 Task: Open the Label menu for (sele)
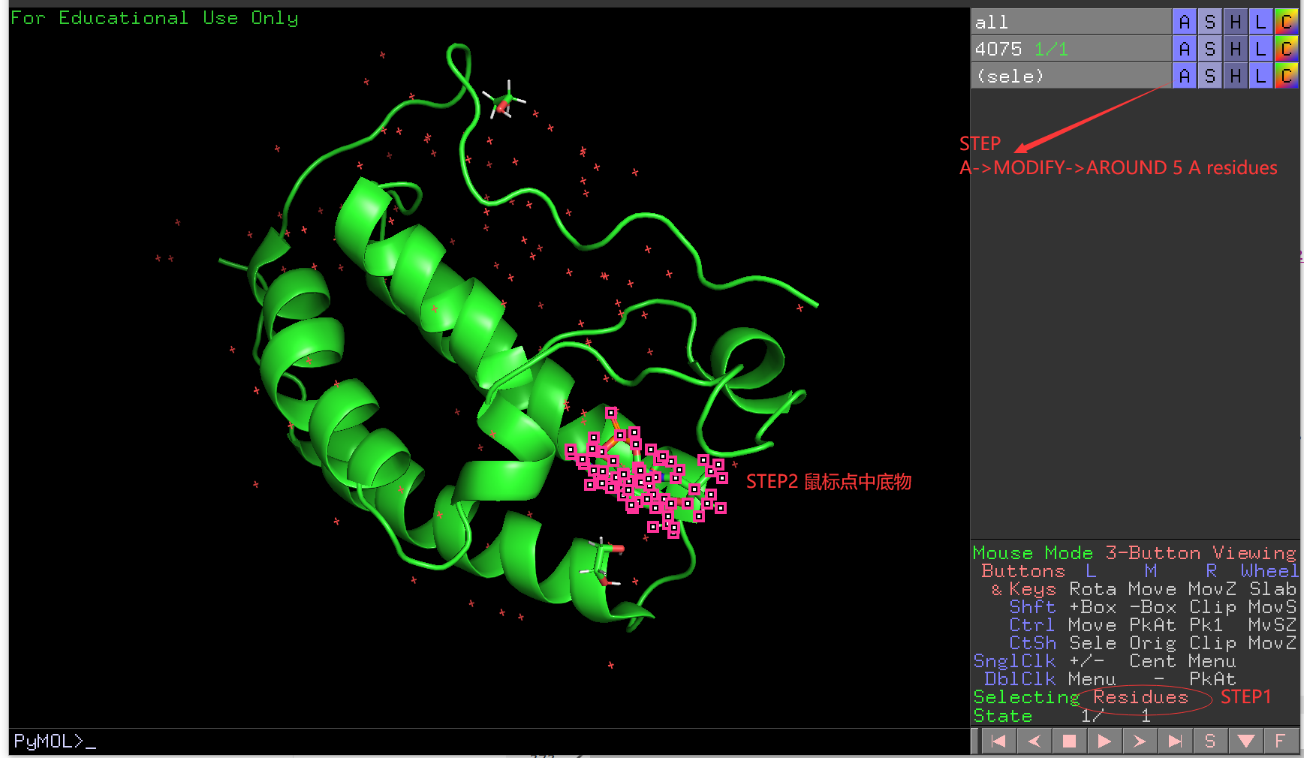tap(1261, 75)
